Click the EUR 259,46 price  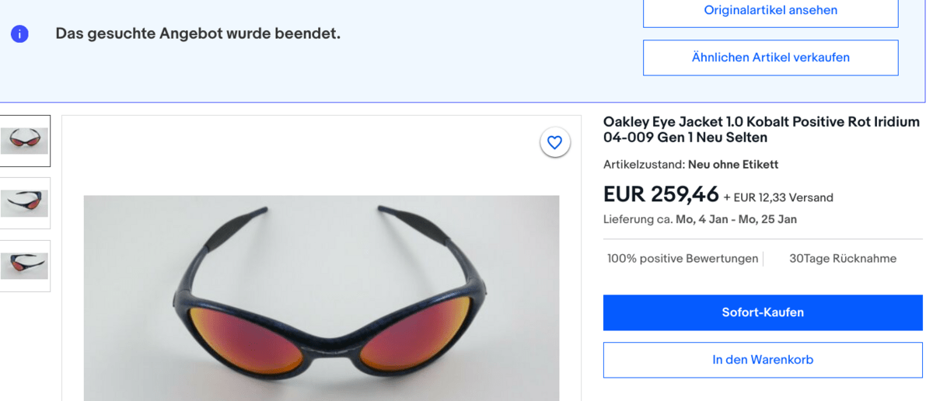pyautogui.click(x=660, y=194)
